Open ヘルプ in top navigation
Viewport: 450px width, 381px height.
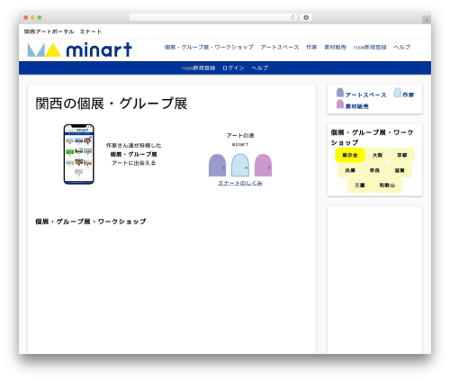coord(401,47)
